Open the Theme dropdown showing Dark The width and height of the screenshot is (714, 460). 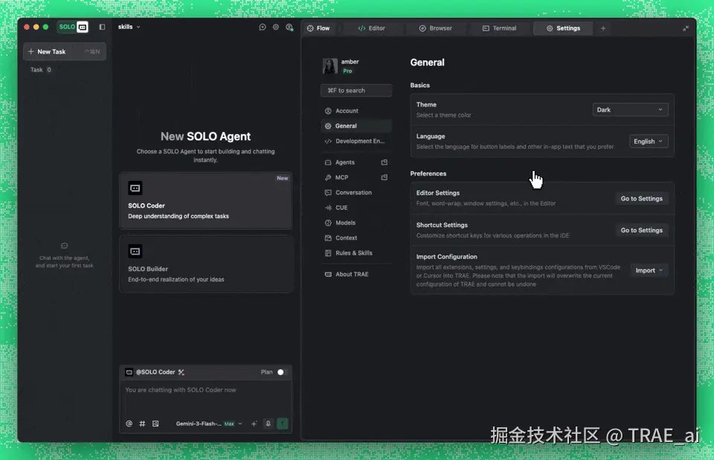630,109
